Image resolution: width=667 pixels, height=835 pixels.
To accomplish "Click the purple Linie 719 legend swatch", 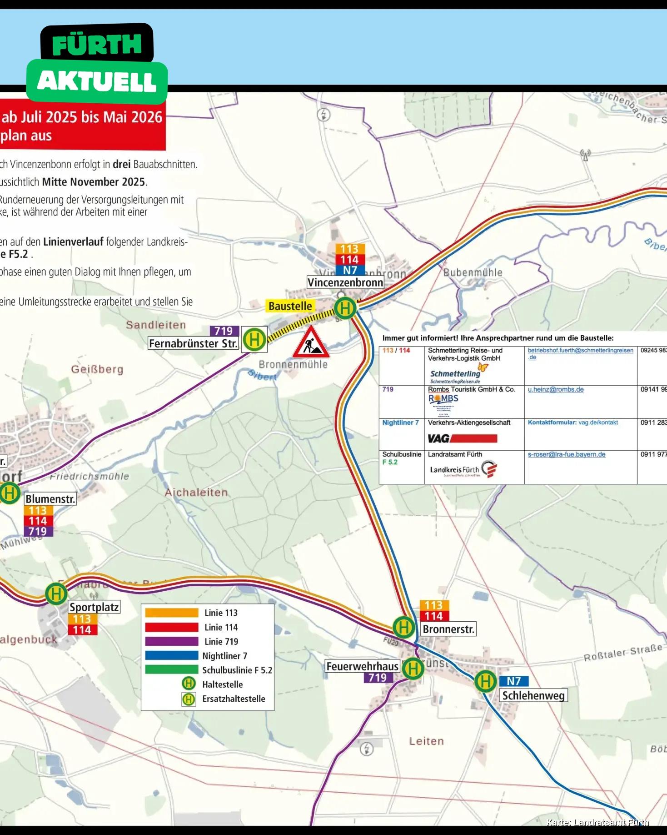I will (172, 641).
